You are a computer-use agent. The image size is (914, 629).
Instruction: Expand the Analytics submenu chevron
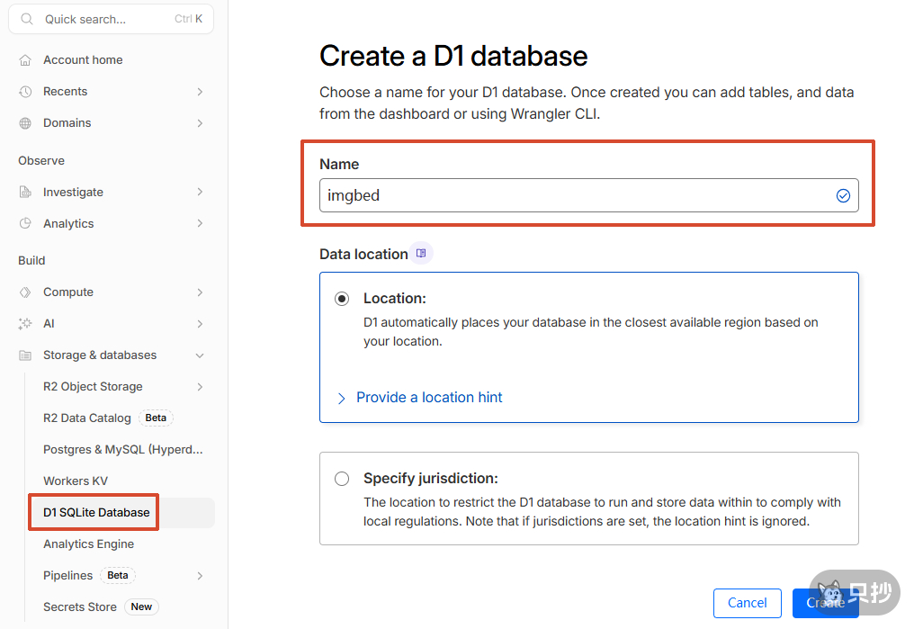pos(200,223)
